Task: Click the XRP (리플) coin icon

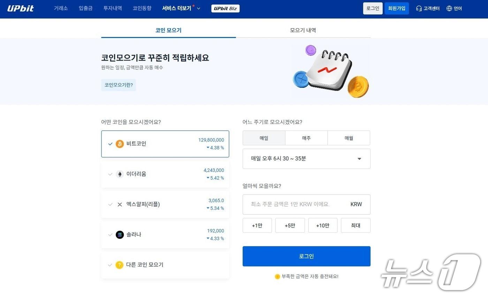Action: [x=120, y=204]
